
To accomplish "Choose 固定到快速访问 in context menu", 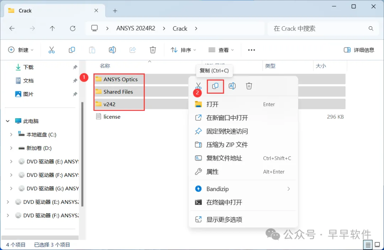I will [x=244, y=131].
